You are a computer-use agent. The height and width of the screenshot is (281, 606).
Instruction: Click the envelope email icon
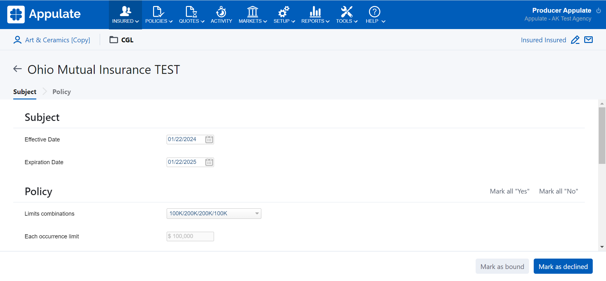tap(588, 40)
